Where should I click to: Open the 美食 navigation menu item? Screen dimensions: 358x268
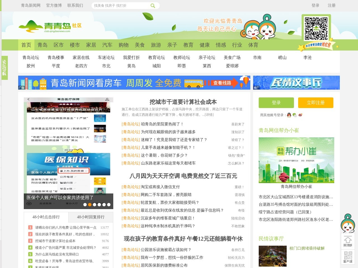click(140, 45)
